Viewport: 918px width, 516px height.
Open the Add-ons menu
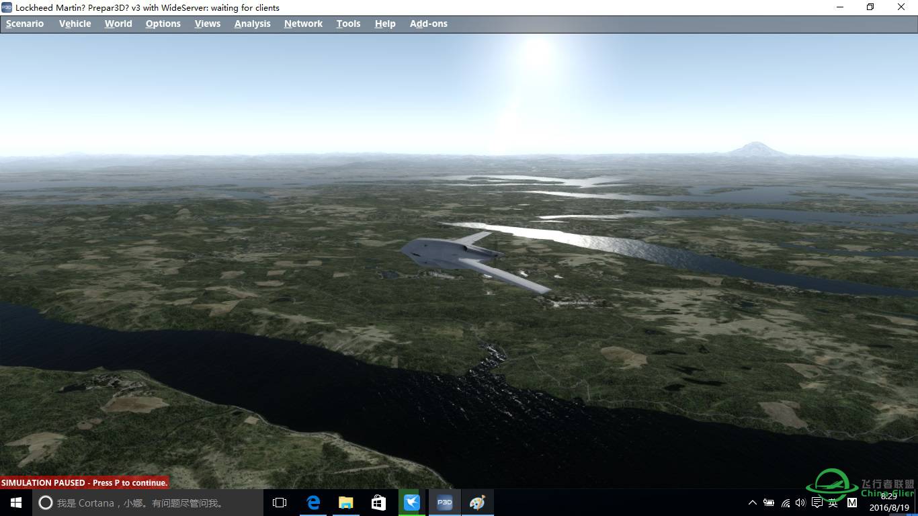pyautogui.click(x=429, y=24)
